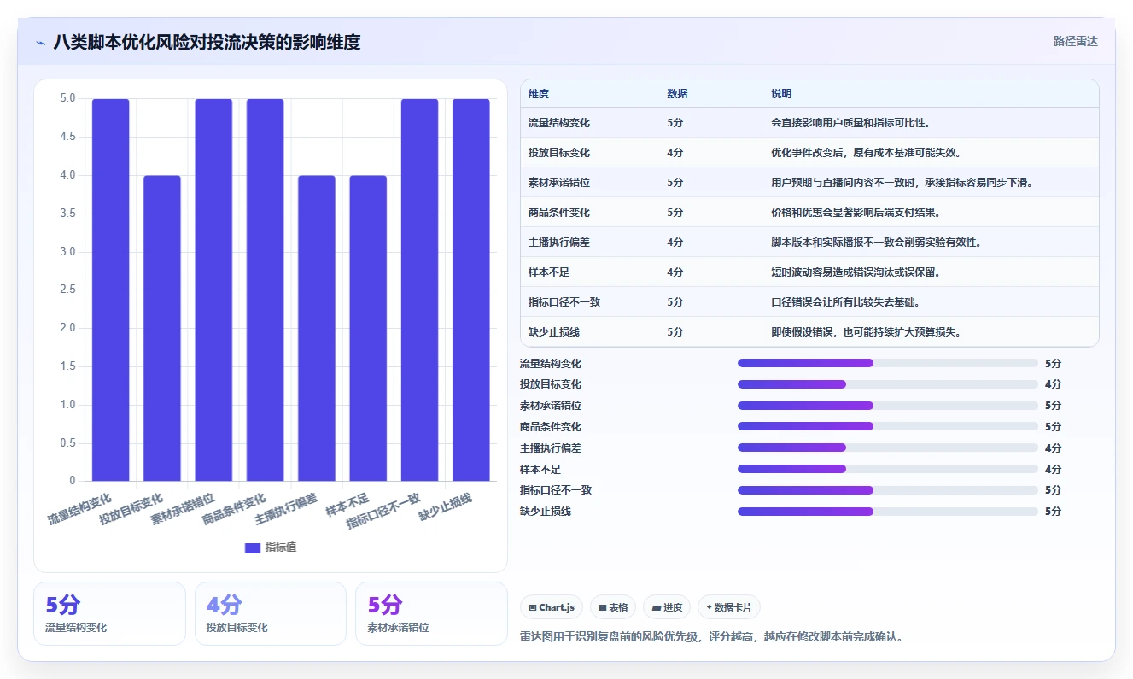
Task: Click the 指标口径不一致 bar in chart
Action: 420,290
